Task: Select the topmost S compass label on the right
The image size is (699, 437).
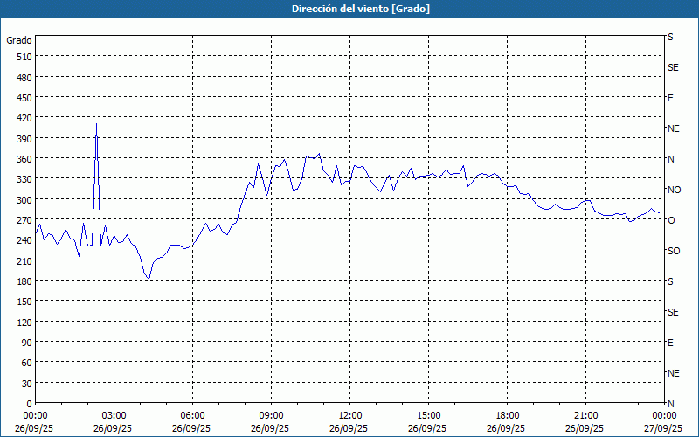Action: [x=670, y=38]
